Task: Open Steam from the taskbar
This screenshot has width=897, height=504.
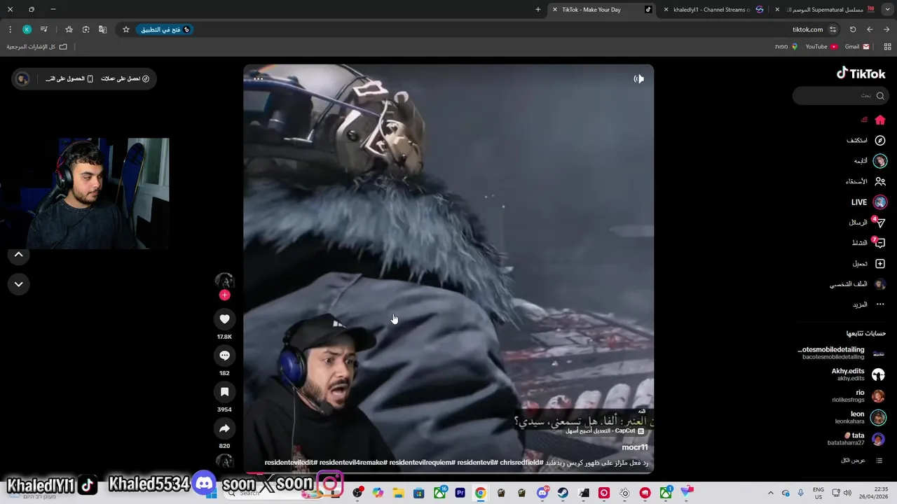Action: (563, 493)
